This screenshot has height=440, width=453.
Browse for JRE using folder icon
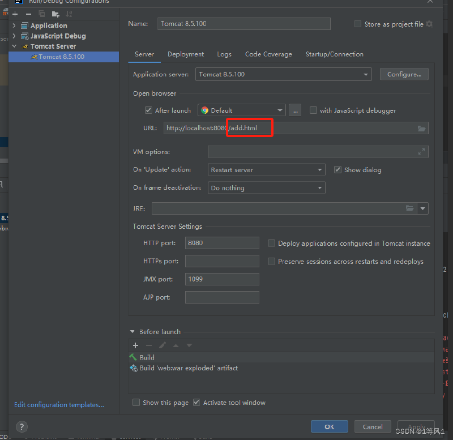[409, 208]
